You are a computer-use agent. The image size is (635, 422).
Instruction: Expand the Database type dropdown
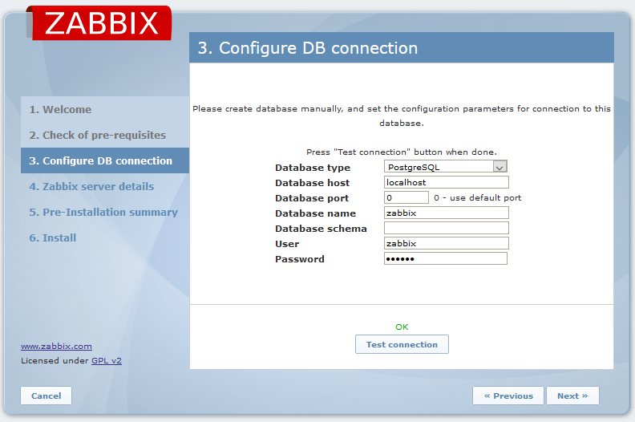[x=446, y=167]
